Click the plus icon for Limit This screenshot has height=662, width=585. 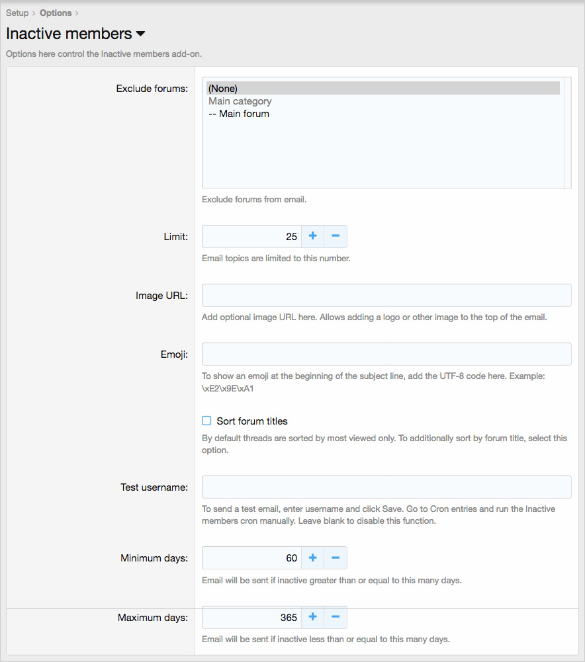[312, 236]
